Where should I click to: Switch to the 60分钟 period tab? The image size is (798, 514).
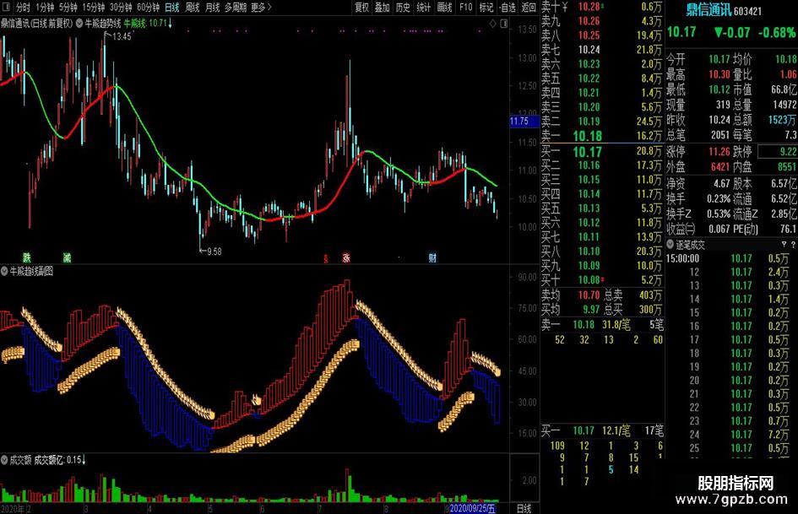pyautogui.click(x=148, y=7)
